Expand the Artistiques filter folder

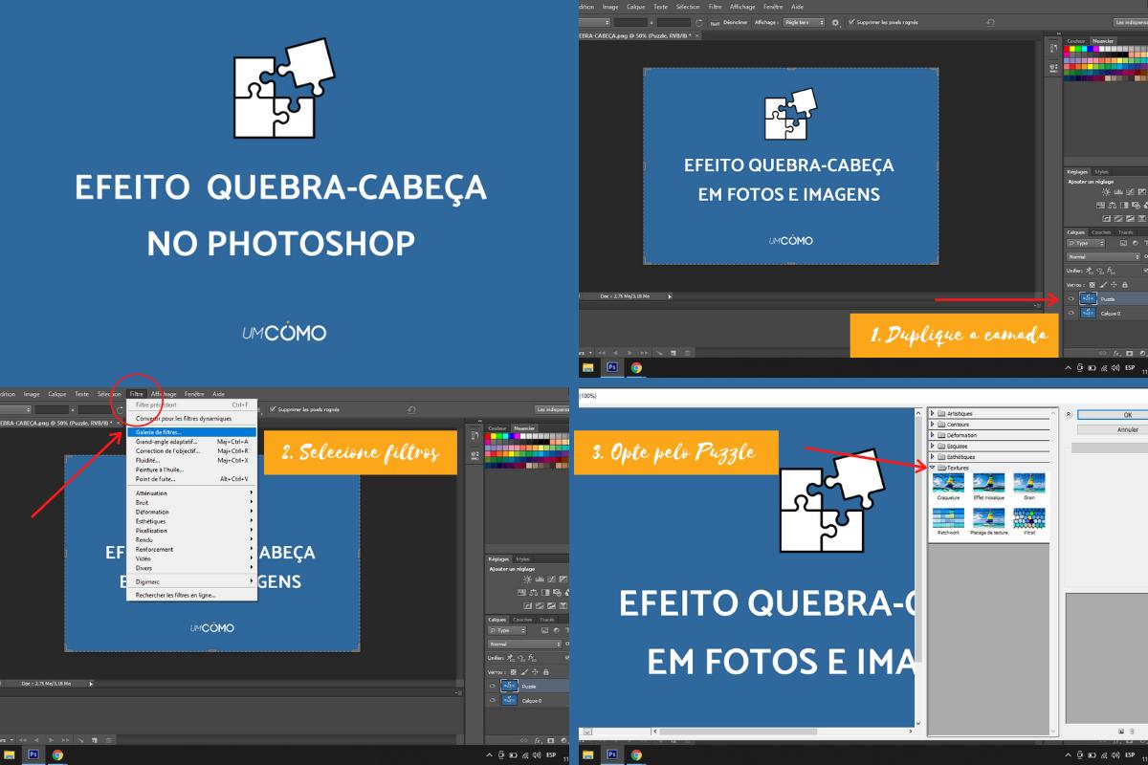(933, 413)
